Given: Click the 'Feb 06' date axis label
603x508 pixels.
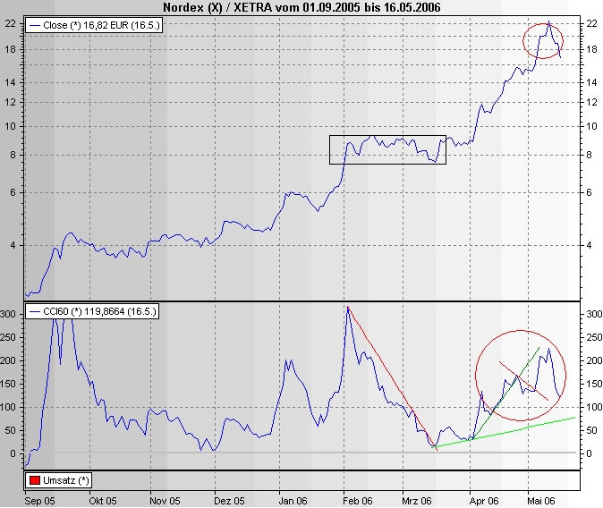Looking at the screenshot, I should point(358,501).
